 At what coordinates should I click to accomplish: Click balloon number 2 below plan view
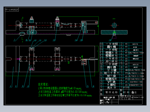16,86
